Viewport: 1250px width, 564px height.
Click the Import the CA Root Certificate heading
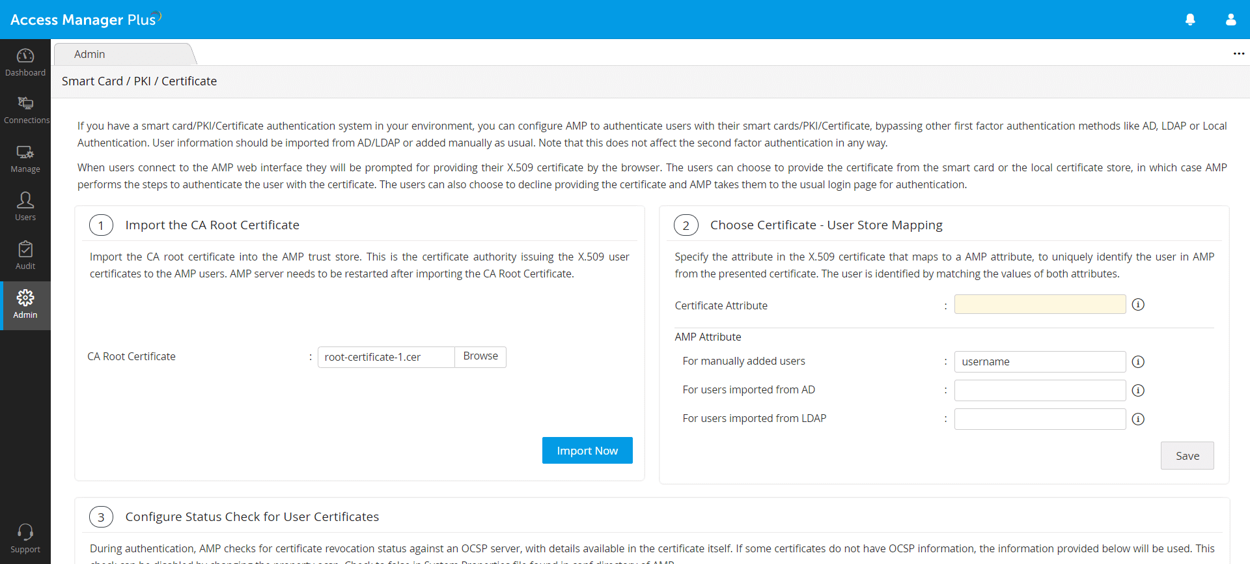212,225
